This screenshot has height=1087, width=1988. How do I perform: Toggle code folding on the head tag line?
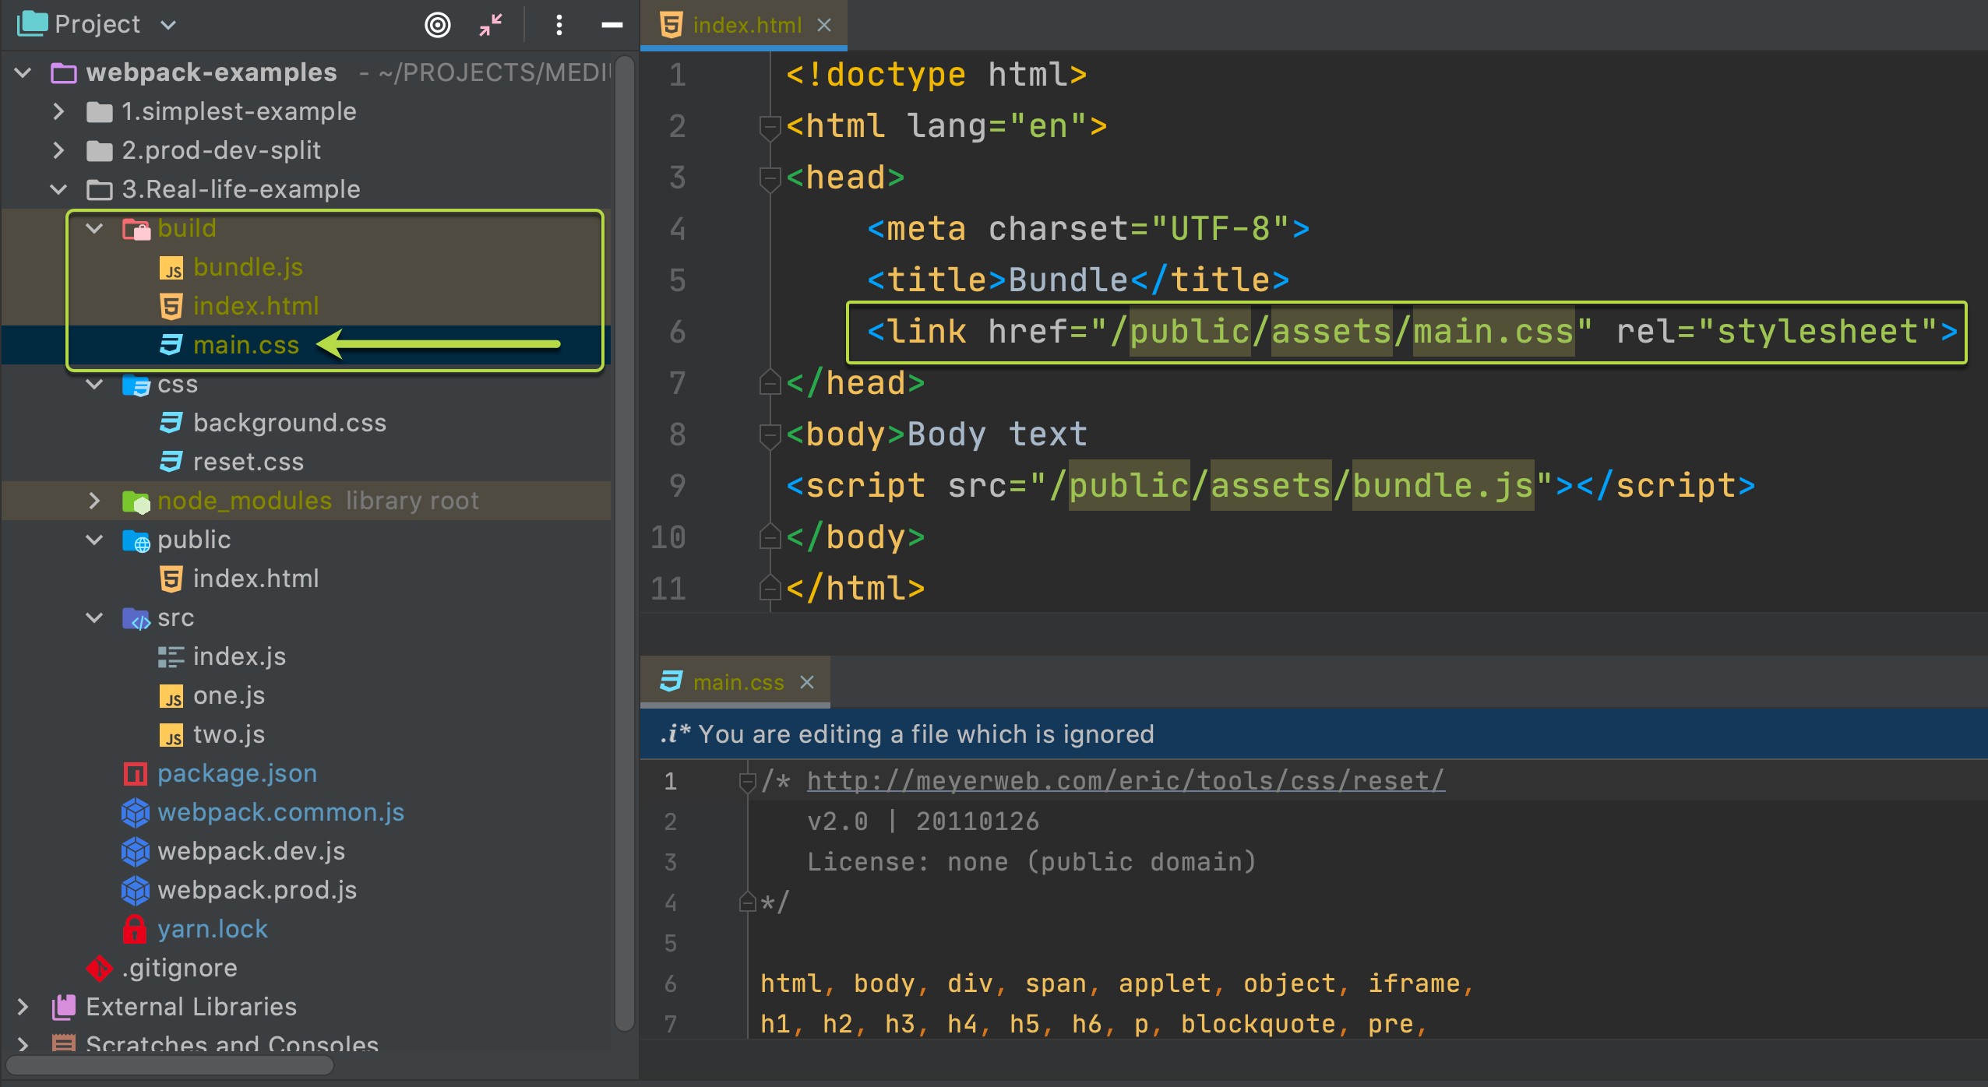(x=770, y=178)
